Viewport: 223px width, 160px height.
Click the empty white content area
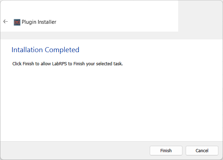click(111, 106)
